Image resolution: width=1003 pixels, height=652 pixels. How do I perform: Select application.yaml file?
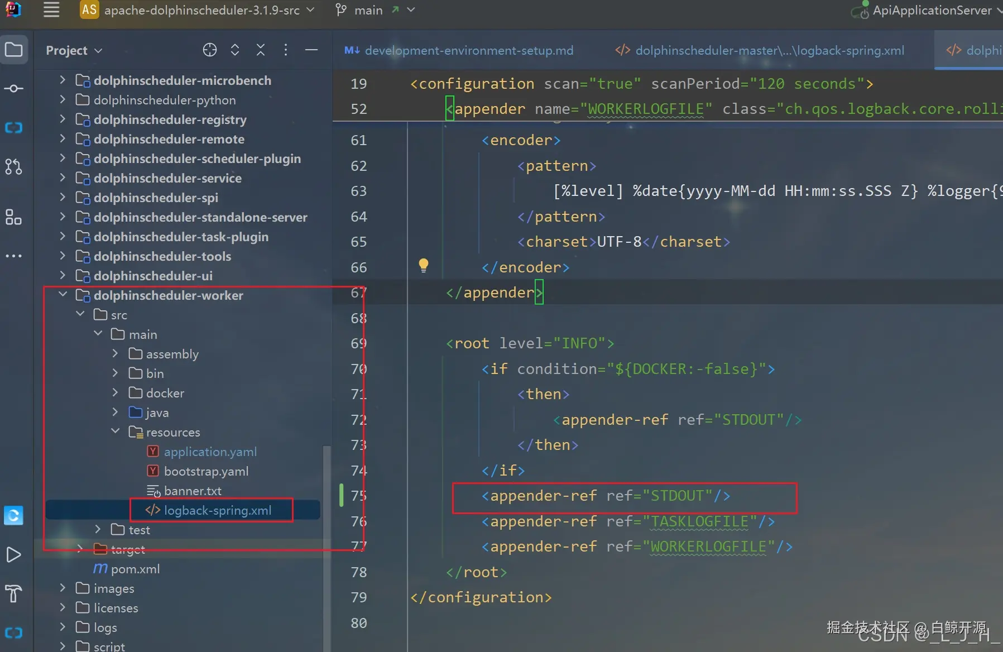210,452
